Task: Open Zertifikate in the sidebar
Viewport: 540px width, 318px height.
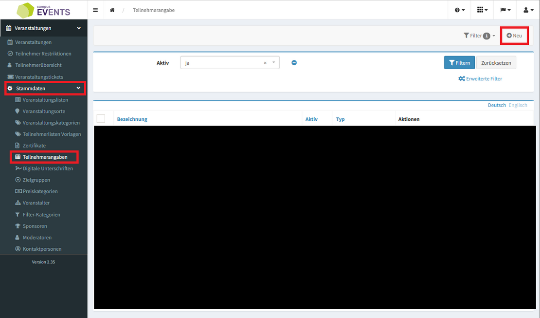Action: point(34,146)
